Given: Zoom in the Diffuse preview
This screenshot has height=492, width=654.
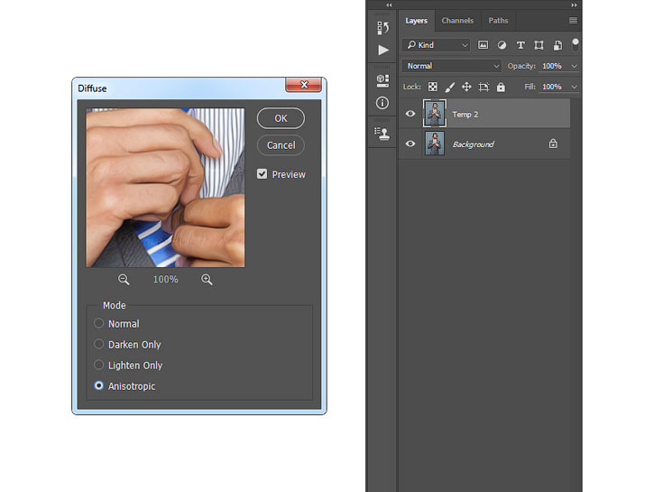Looking at the screenshot, I should tap(207, 279).
